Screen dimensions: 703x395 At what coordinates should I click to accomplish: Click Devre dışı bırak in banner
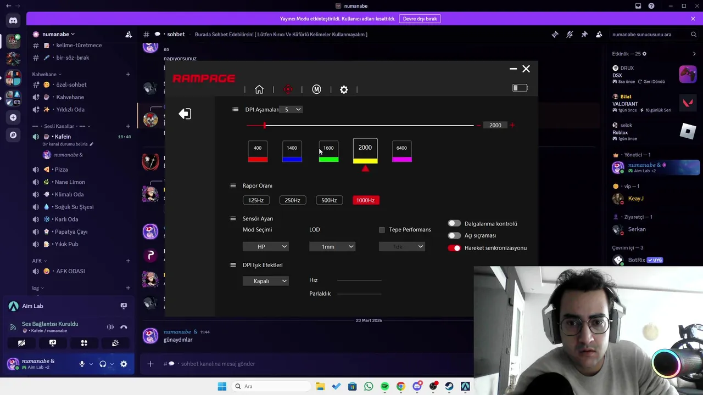coord(420,19)
